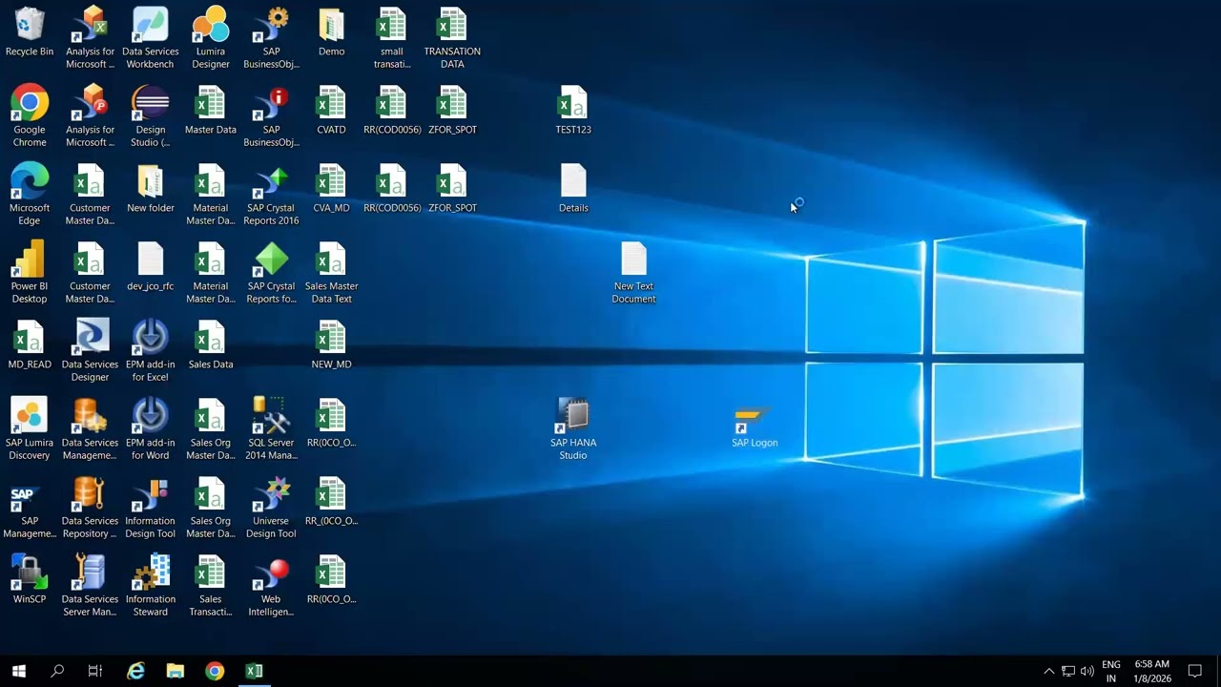Select the Data Services Designer shortcut
The width and height of the screenshot is (1221, 687).
pyautogui.click(x=90, y=351)
